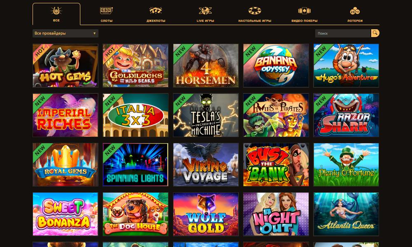This screenshot has height=247, width=412.
Task: Play Tesla's Incredible Machine slot
Action: (206, 115)
